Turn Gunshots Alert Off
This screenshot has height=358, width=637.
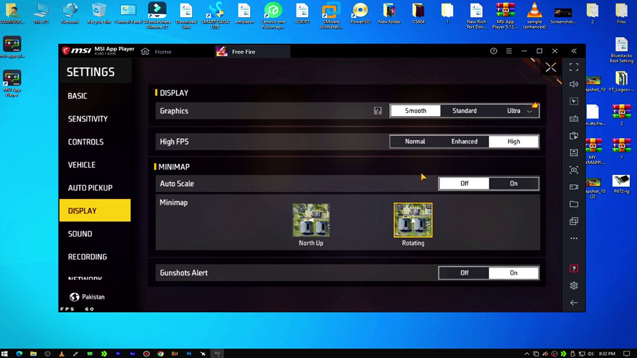coord(464,273)
